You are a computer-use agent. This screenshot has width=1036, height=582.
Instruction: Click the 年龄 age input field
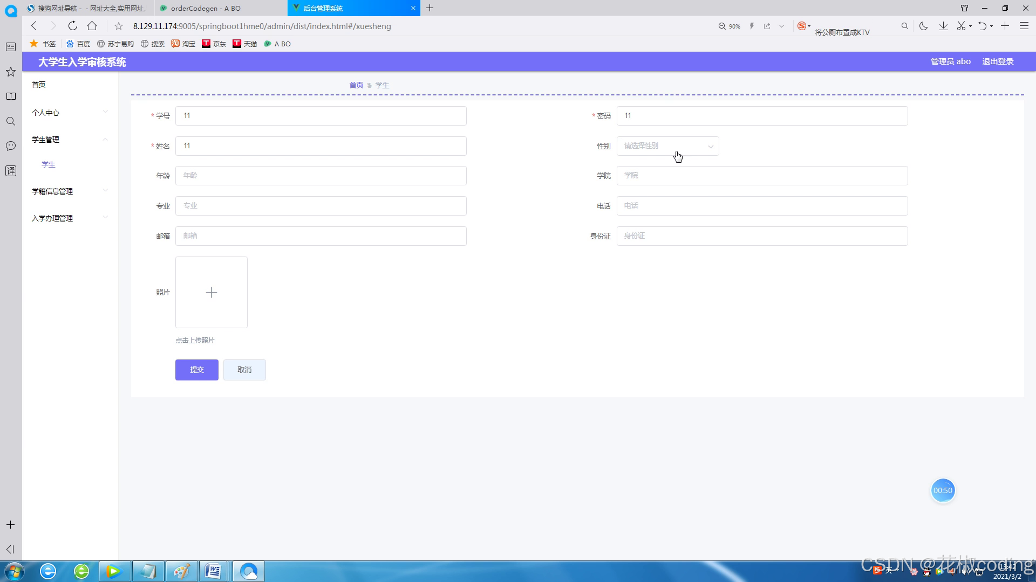pyautogui.click(x=321, y=176)
